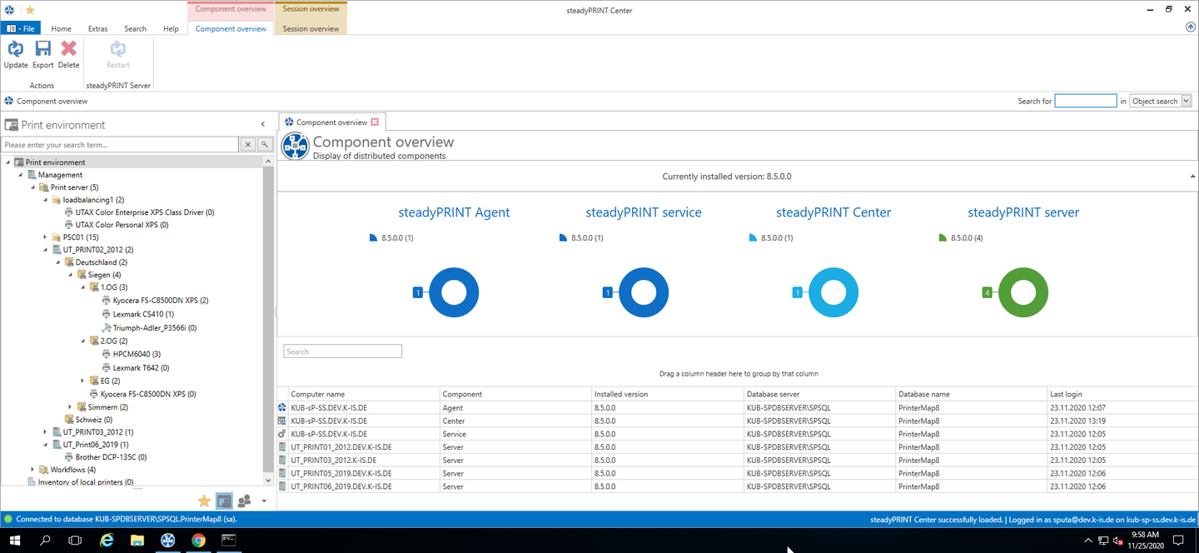Viewport: 1199px width, 553px height.
Task: Open the dropdown arrow below the tree panel
Action: tap(264, 501)
